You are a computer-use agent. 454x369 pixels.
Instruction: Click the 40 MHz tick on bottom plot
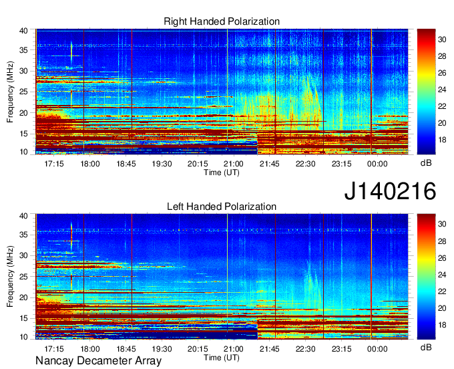[x=23, y=216]
